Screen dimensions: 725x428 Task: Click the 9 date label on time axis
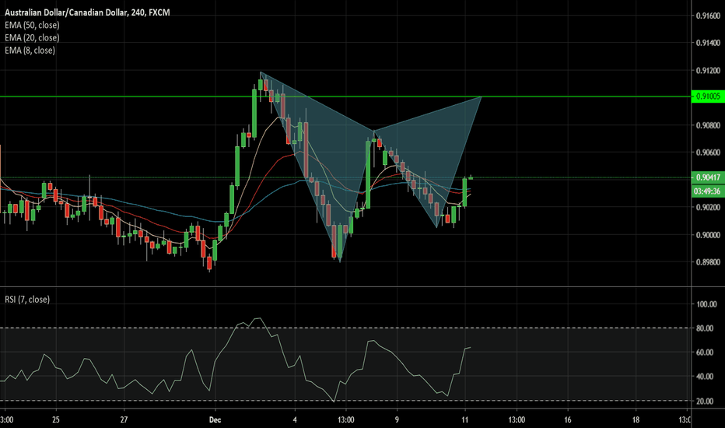(x=397, y=419)
